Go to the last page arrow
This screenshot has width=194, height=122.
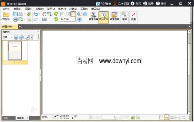click(127, 117)
